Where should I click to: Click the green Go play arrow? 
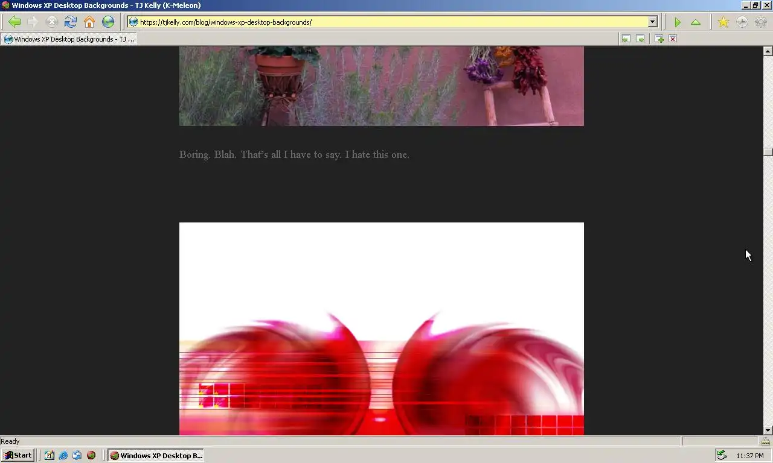(678, 22)
